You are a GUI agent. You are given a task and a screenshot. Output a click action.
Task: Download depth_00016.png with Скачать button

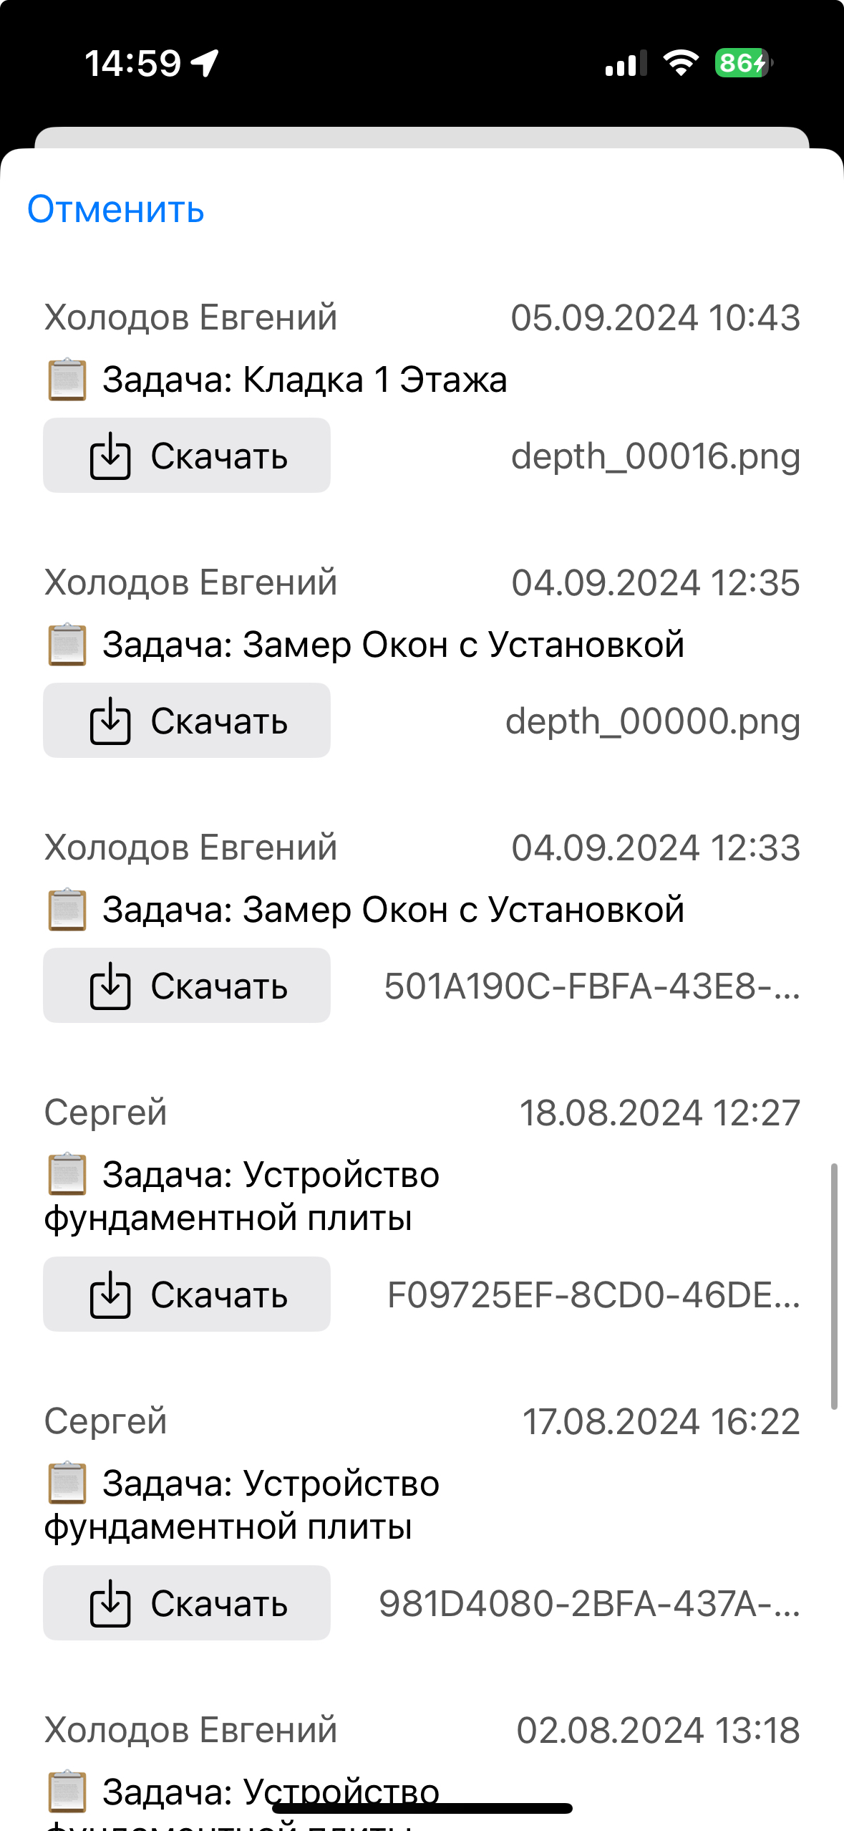(187, 456)
